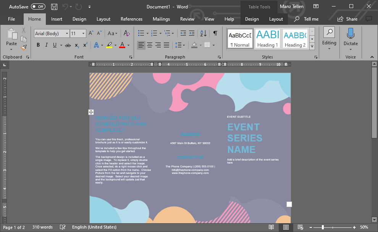Click the zoom slider handle
Screen dimensions: 378x232
coord(323,227)
